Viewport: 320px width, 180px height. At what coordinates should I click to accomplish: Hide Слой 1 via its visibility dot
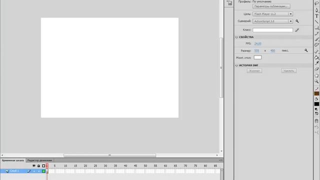pos(34,171)
